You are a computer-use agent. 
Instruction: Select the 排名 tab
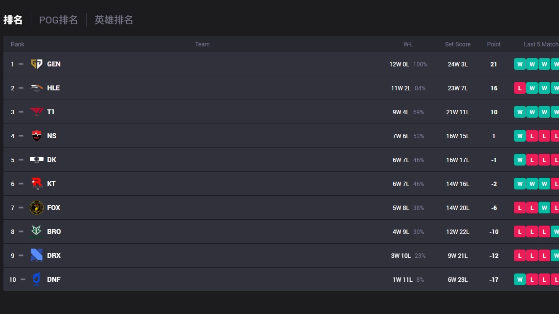point(13,20)
